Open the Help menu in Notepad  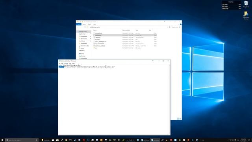[x=73, y=64]
